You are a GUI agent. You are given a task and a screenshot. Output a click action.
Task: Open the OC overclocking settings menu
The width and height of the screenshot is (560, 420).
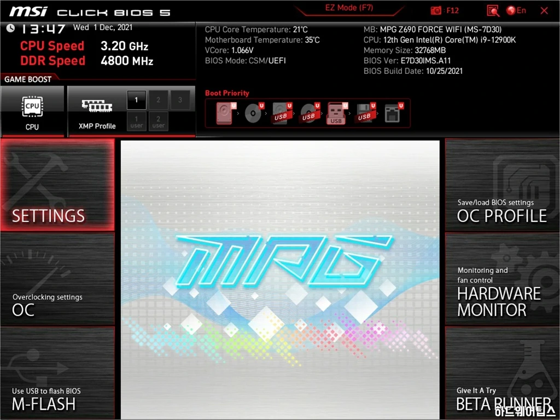[x=57, y=279]
